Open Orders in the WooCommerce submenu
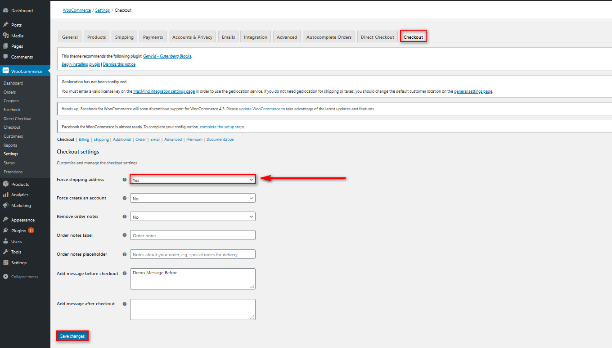This screenshot has width=612, height=348. [x=9, y=92]
